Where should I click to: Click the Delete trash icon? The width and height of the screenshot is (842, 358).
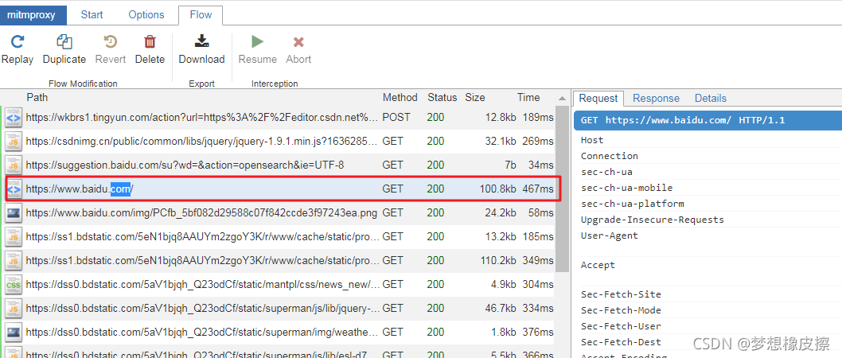[x=150, y=42]
